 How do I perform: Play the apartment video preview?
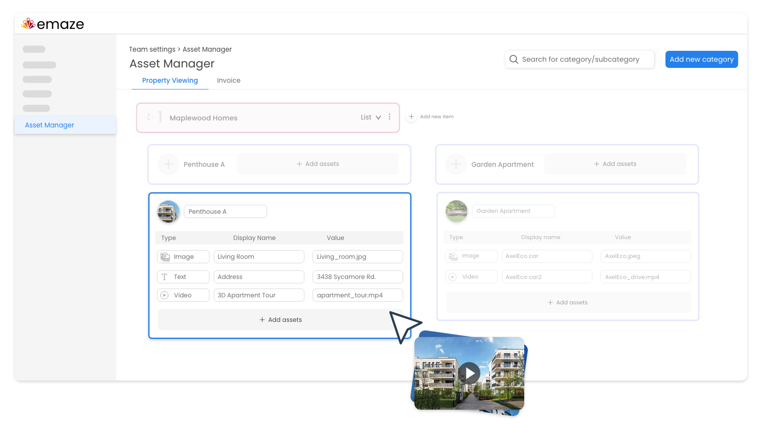(x=469, y=373)
